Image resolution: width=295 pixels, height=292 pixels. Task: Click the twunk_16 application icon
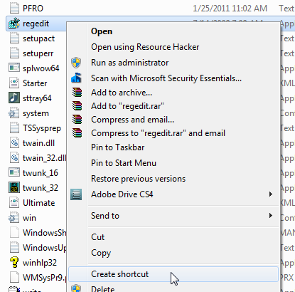tap(14, 172)
